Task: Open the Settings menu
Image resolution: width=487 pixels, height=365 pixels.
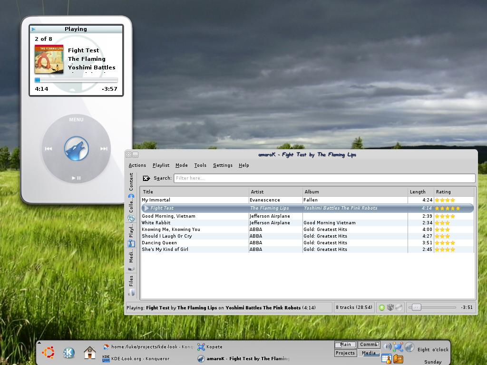Action: [x=223, y=165]
